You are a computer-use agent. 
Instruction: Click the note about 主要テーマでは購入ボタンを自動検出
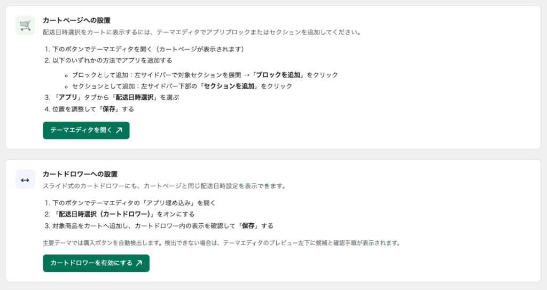point(222,243)
